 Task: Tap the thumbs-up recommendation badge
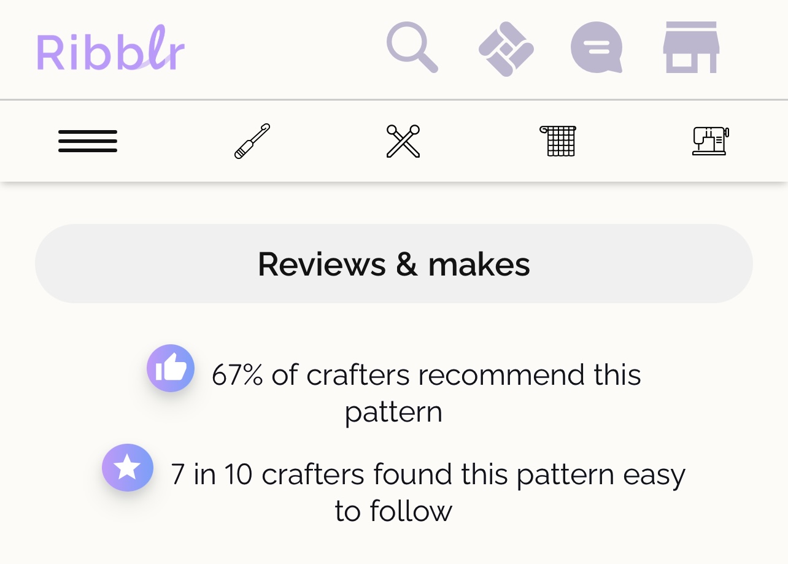[171, 368]
